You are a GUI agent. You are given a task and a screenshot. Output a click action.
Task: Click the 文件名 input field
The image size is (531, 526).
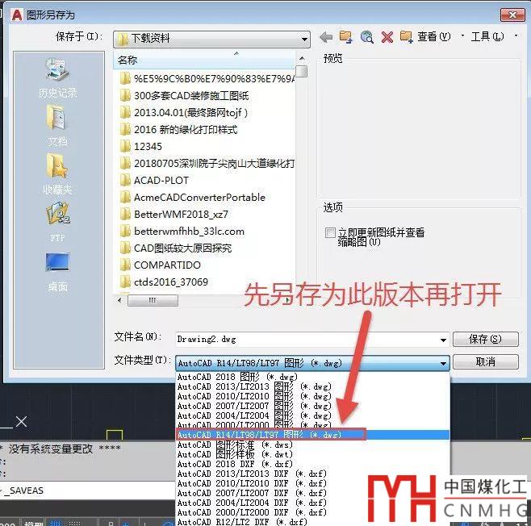click(x=307, y=340)
